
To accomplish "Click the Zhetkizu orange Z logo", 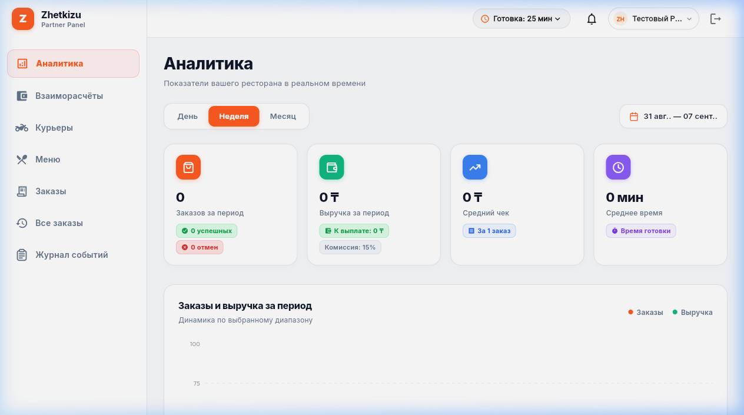I will click(x=23, y=19).
